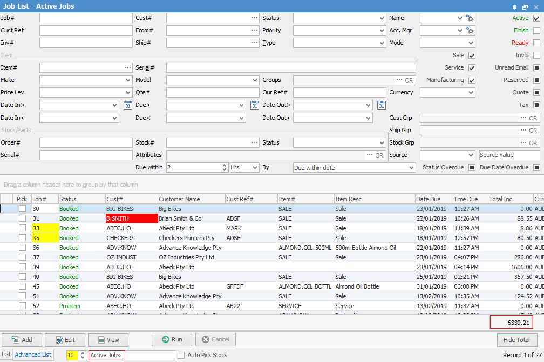Screen dimensions: 544x362
Task: Sort by the Customer Name column header
Action: point(191,199)
